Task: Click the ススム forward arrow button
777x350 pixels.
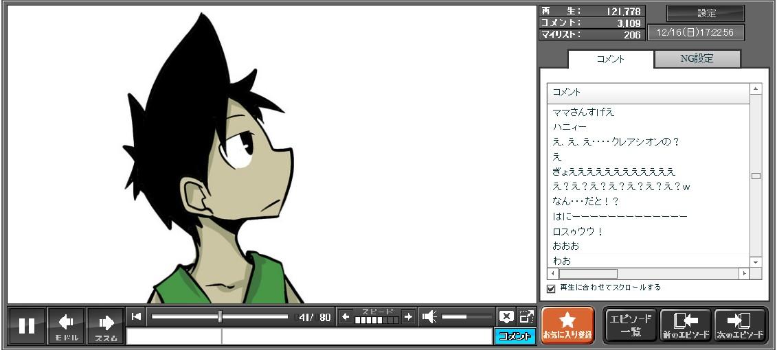Action: 106,325
